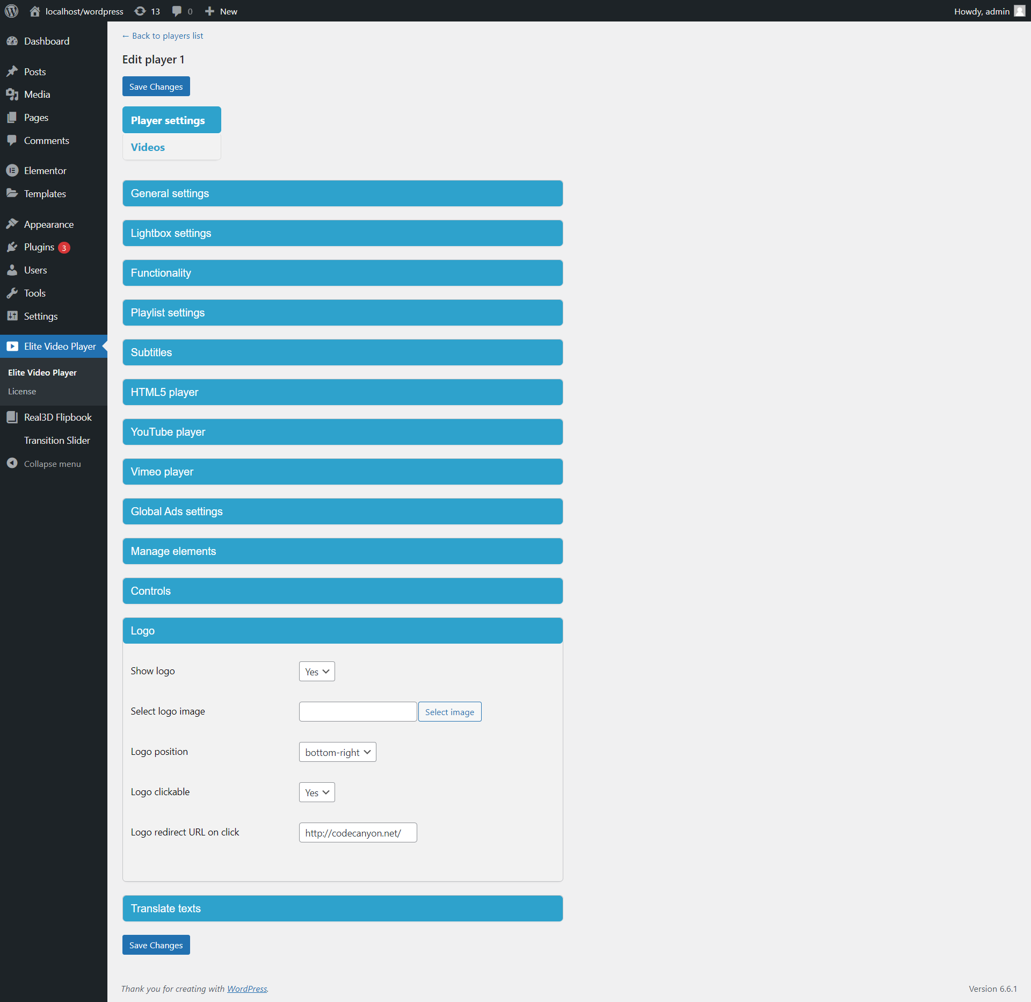
Task: Follow the Back to players list link
Action: click(x=163, y=36)
